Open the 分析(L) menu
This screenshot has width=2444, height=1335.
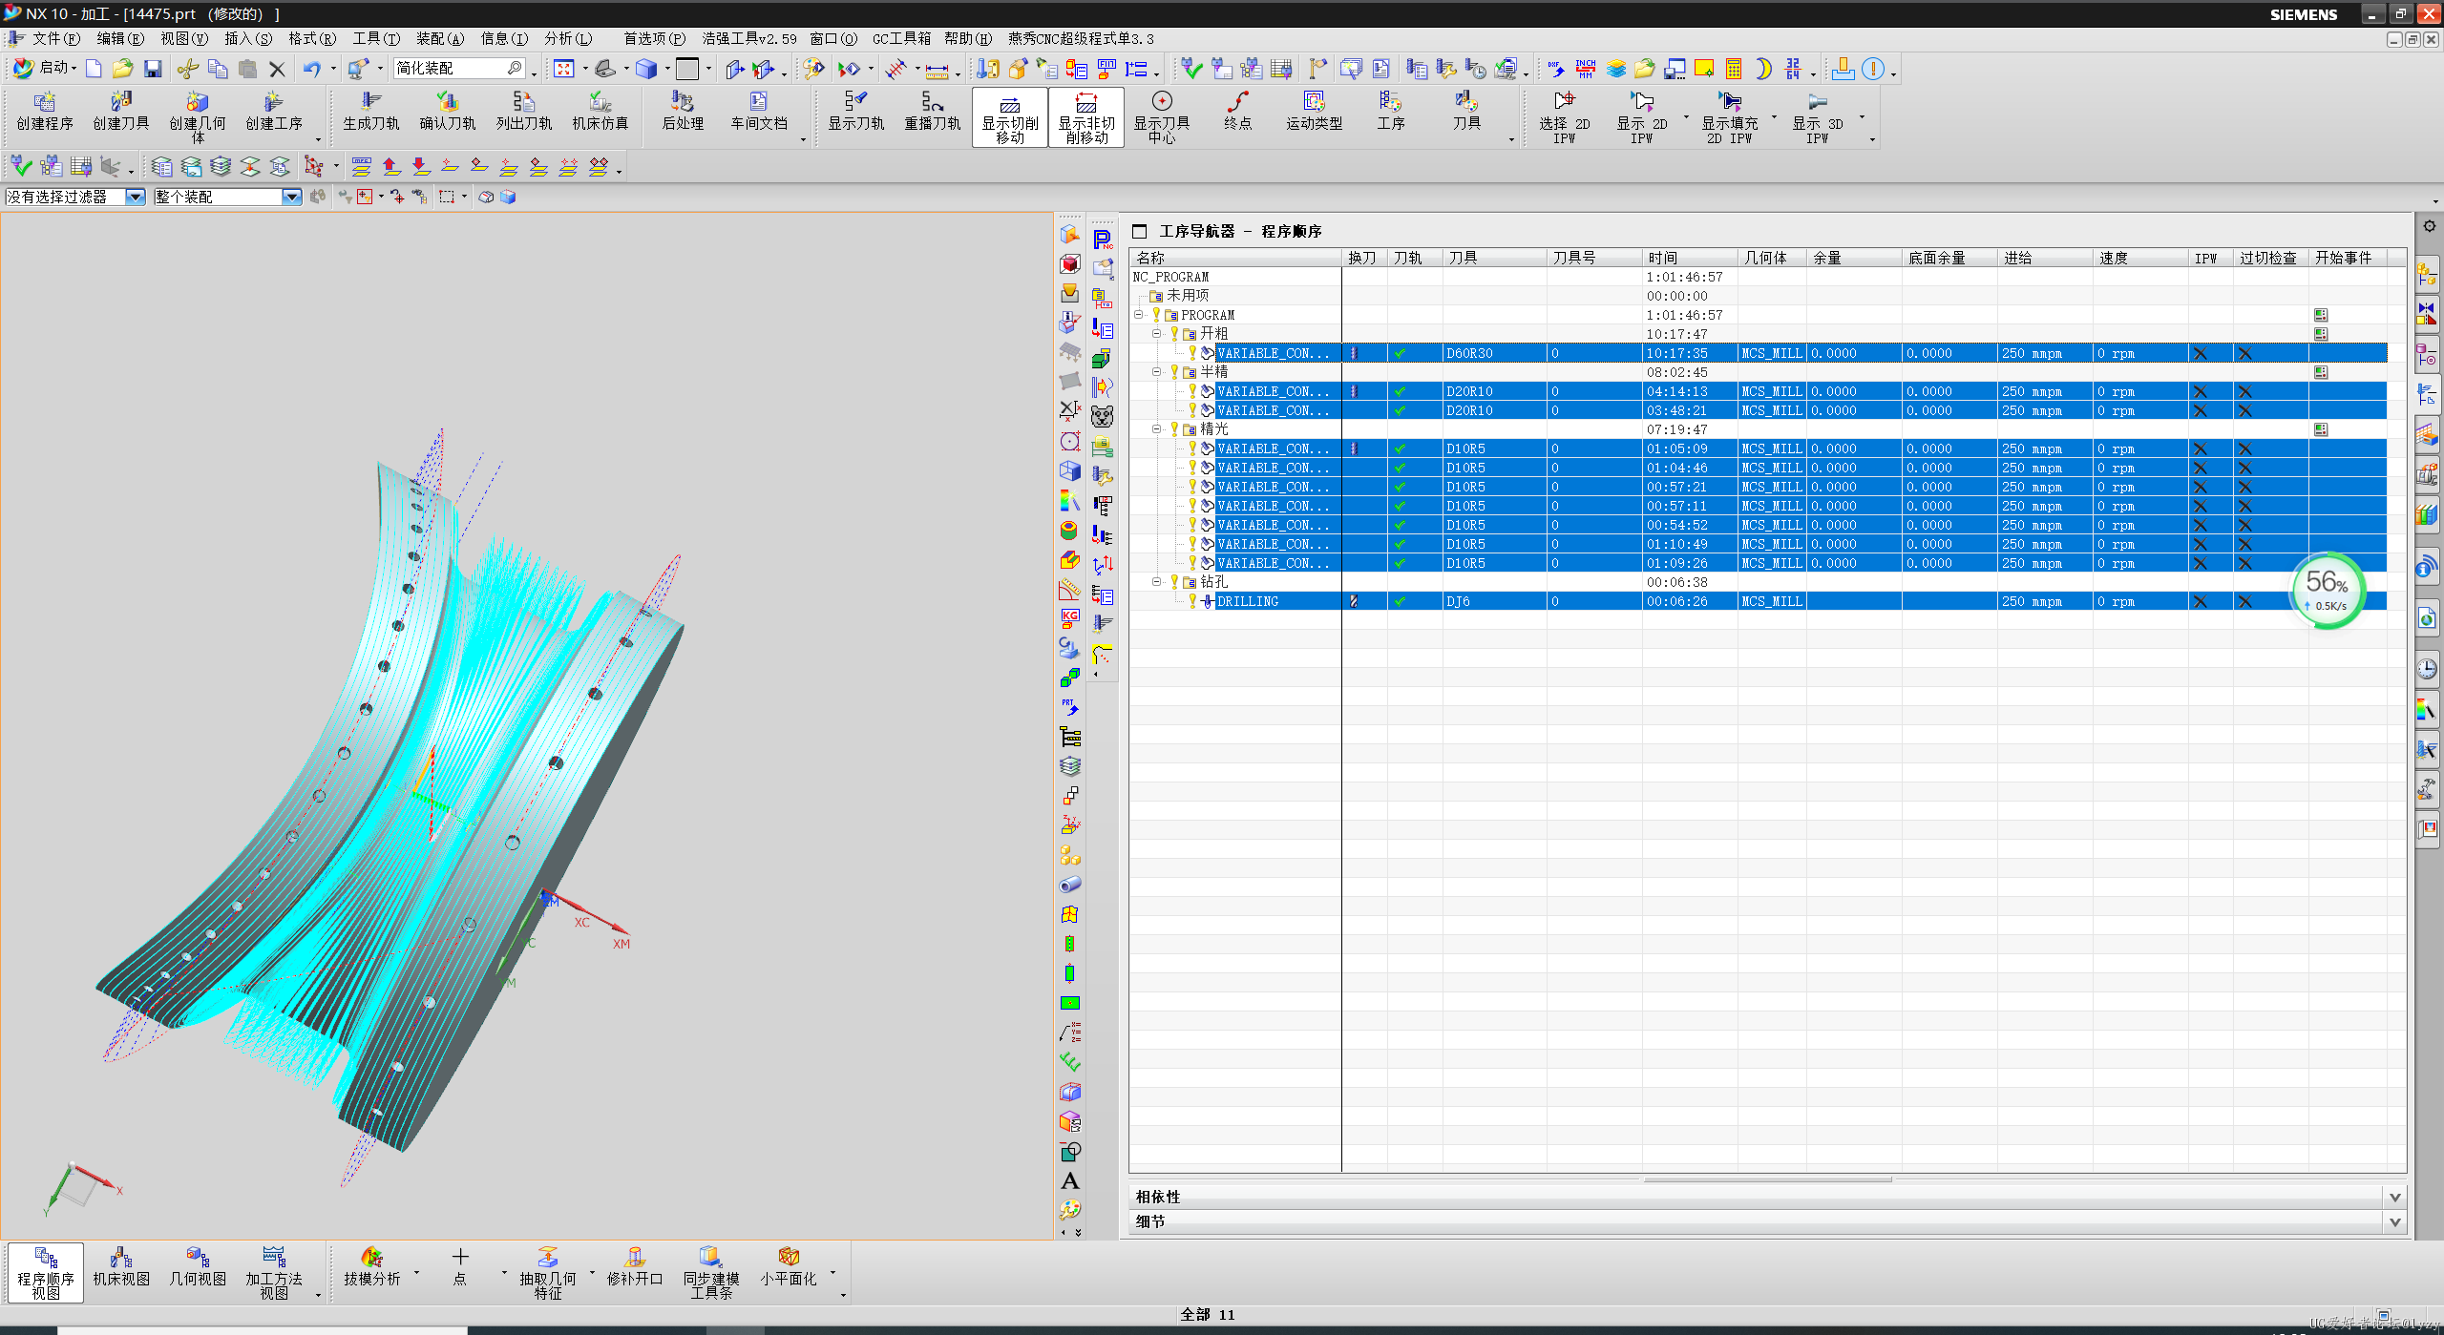coord(568,38)
